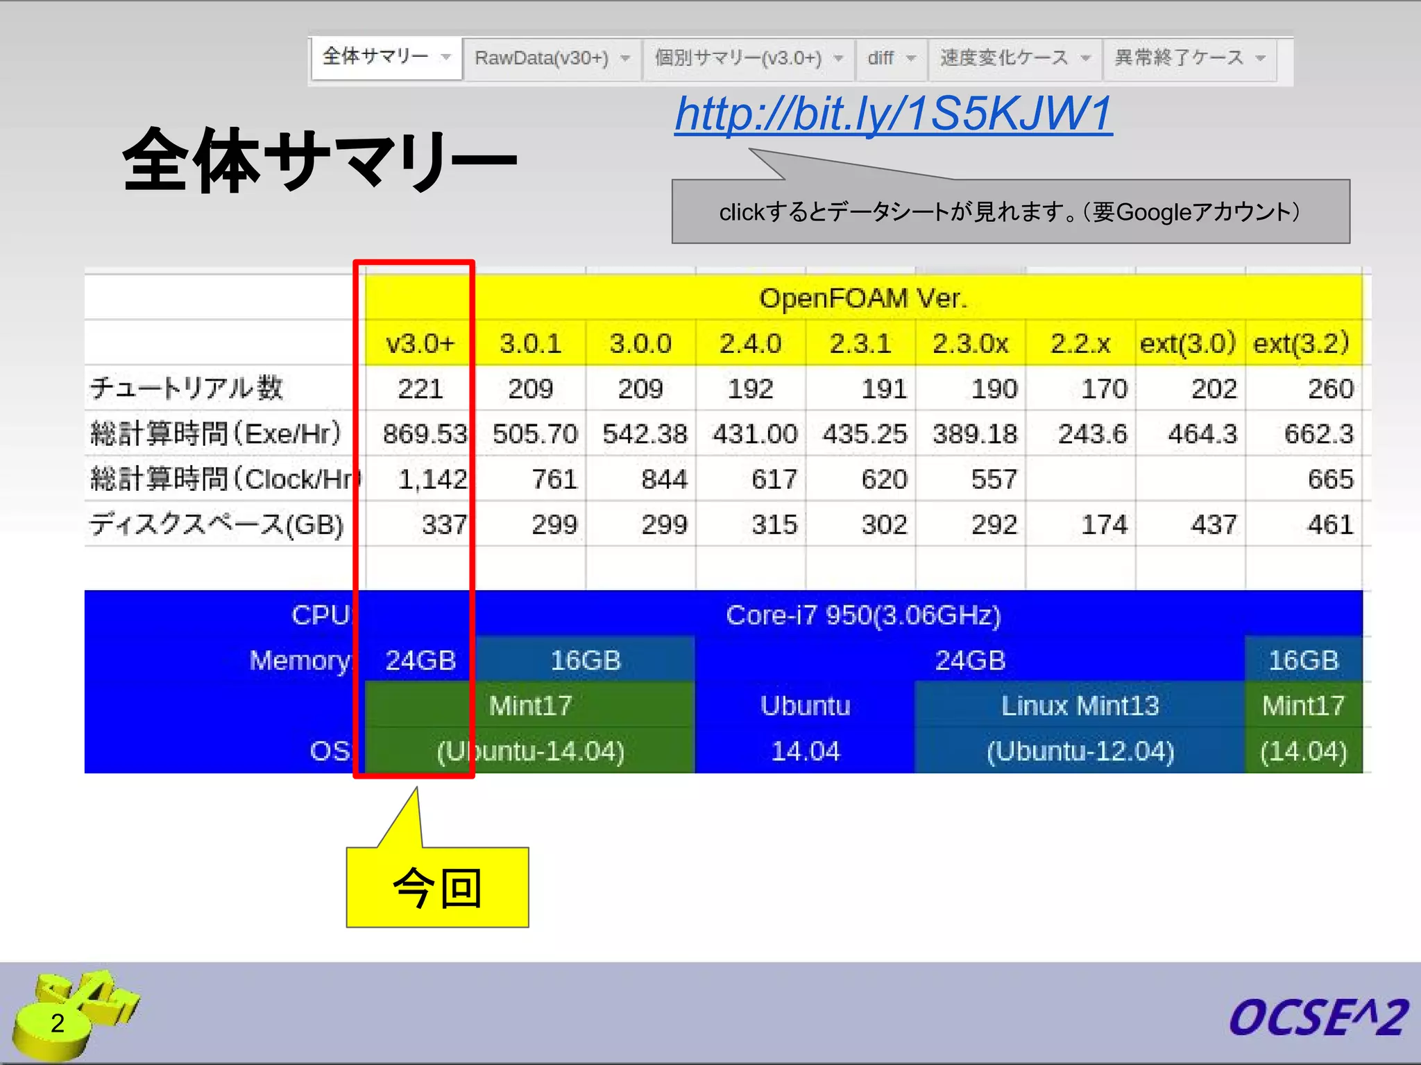The width and height of the screenshot is (1421, 1065).
Task: Select the CPU row label
Action: click(323, 614)
